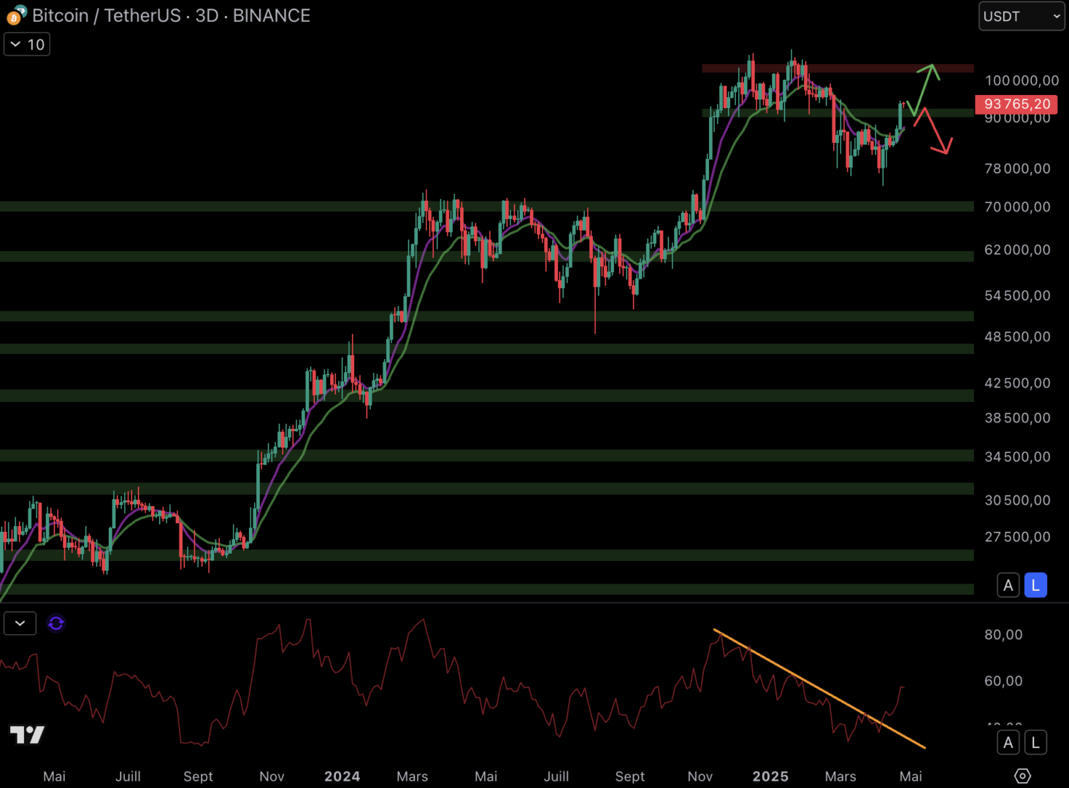Enable log scale 'L' on indicator pane
Viewport: 1069px width, 788px height.
[1035, 743]
